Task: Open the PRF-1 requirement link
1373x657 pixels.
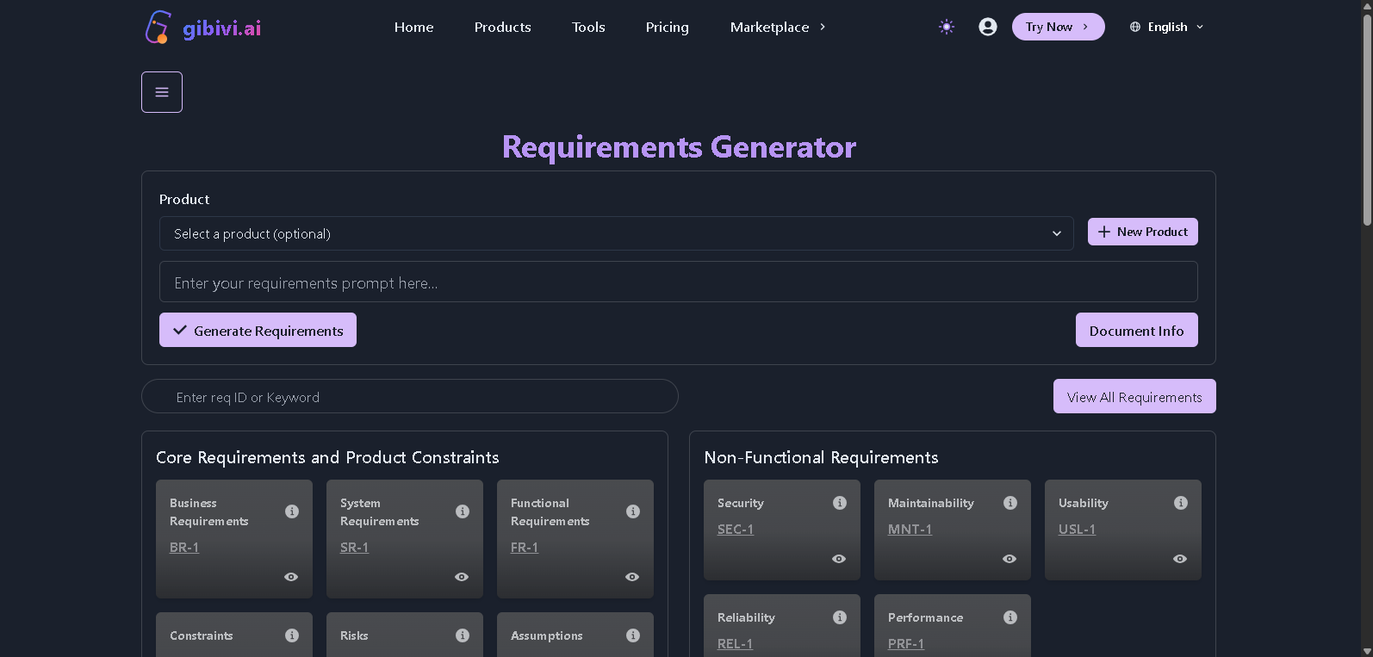Action: tap(906, 644)
